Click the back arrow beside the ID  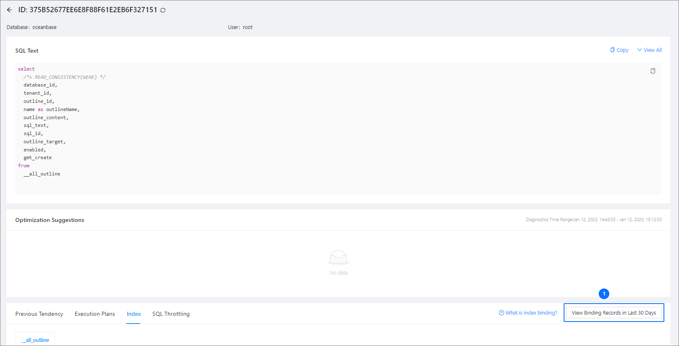pos(9,10)
